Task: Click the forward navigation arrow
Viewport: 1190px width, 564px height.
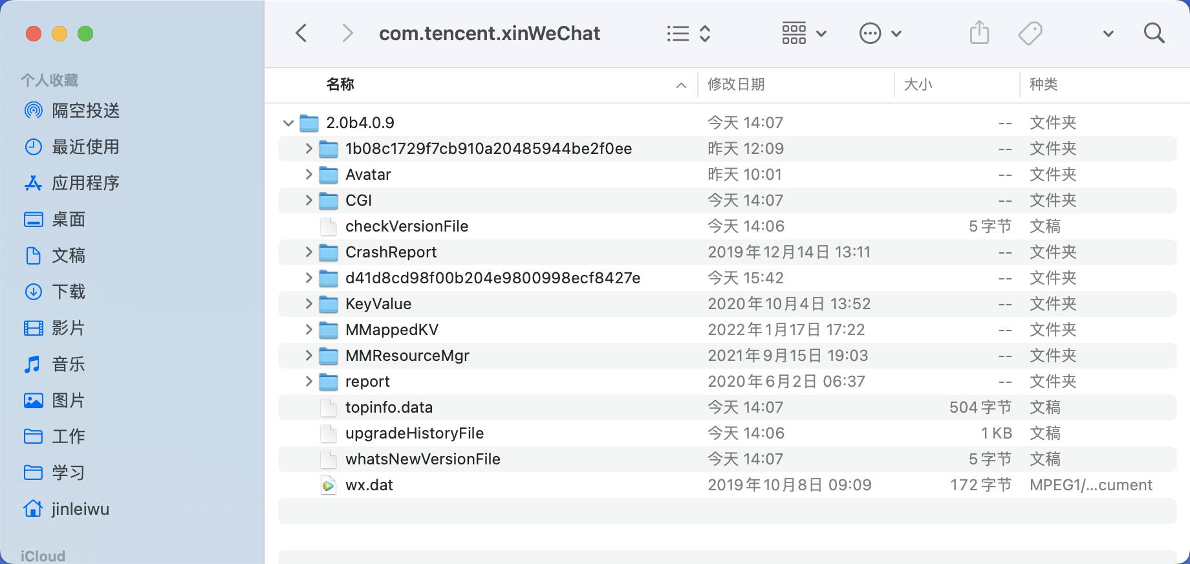Action: (347, 33)
